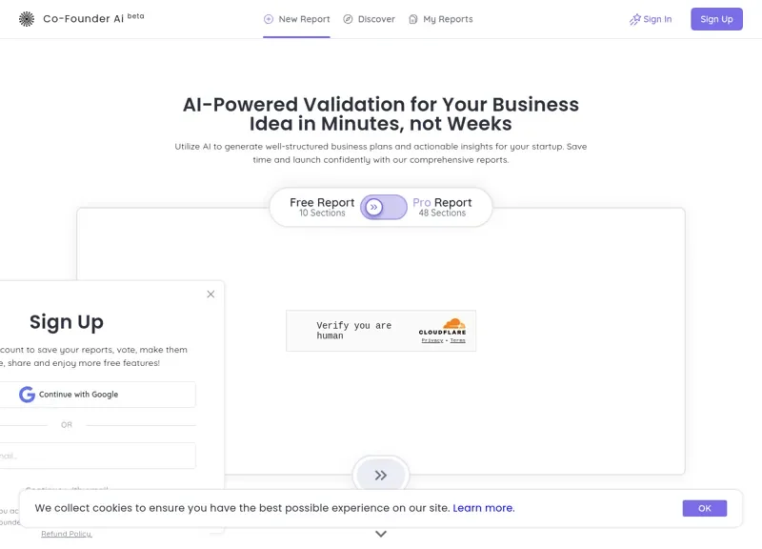The height and width of the screenshot is (549, 762).
Task: Close the Sign Up dialog
Action: (x=211, y=294)
